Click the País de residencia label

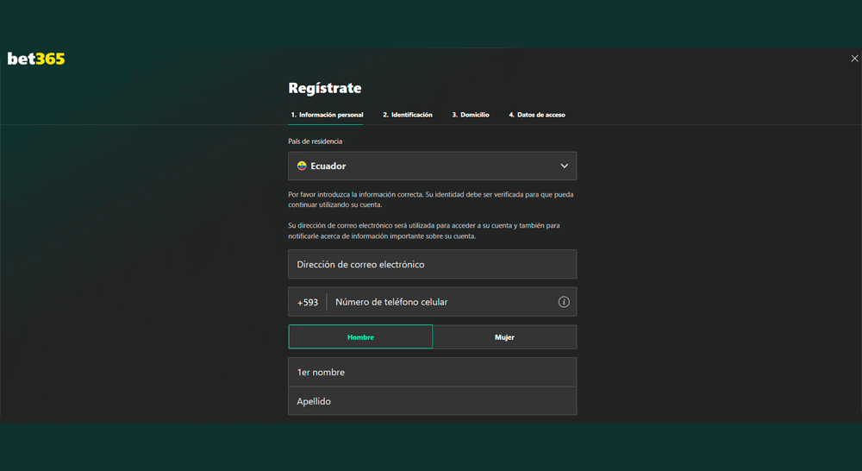[315, 141]
